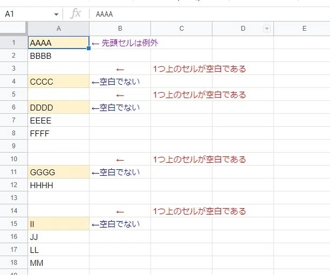Image resolution: width=330 pixels, height=275 pixels.
Task: Click the select-all corner box
Action: [x=13, y=29]
